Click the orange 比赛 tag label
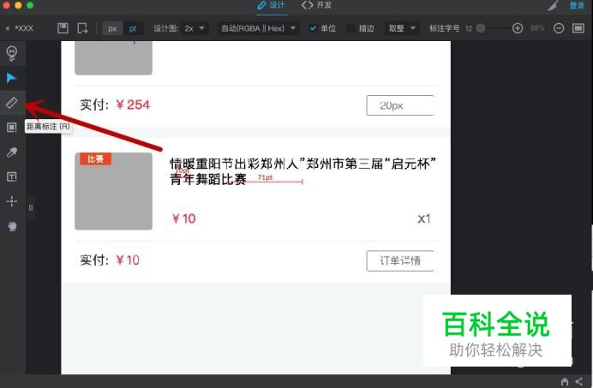The width and height of the screenshot is (593, 388). coord(95,158)
